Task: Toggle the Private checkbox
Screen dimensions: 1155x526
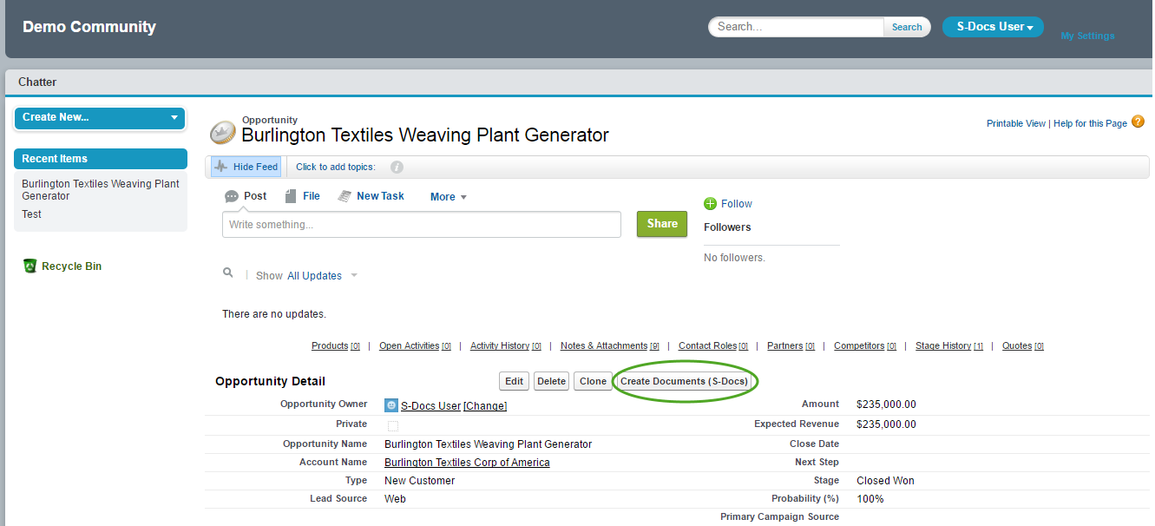Action: point(393,426)
